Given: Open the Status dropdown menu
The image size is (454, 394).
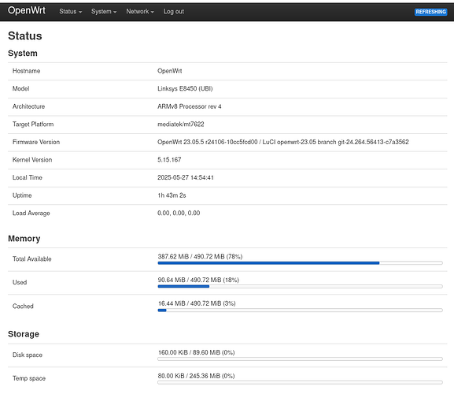Looking at the screenshot, I should point(70,12).
